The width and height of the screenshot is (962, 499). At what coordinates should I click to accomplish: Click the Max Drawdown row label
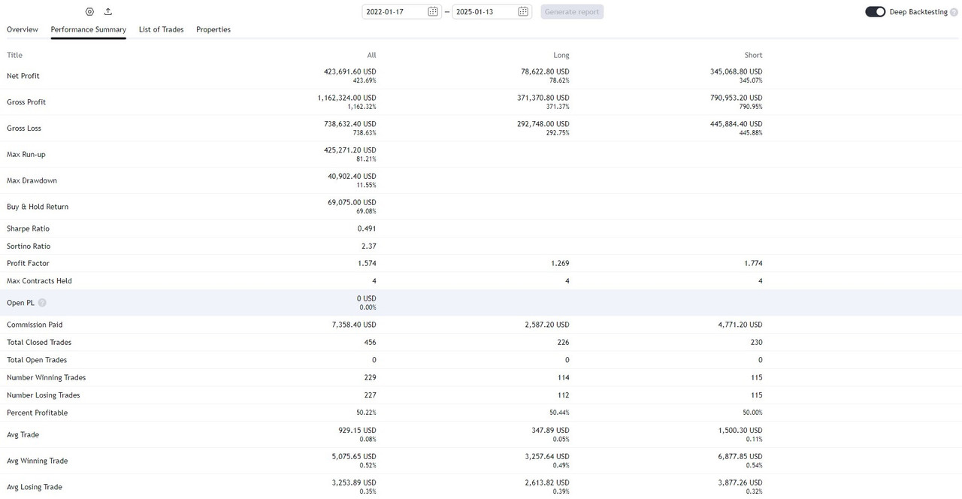(x=32, y=180)
